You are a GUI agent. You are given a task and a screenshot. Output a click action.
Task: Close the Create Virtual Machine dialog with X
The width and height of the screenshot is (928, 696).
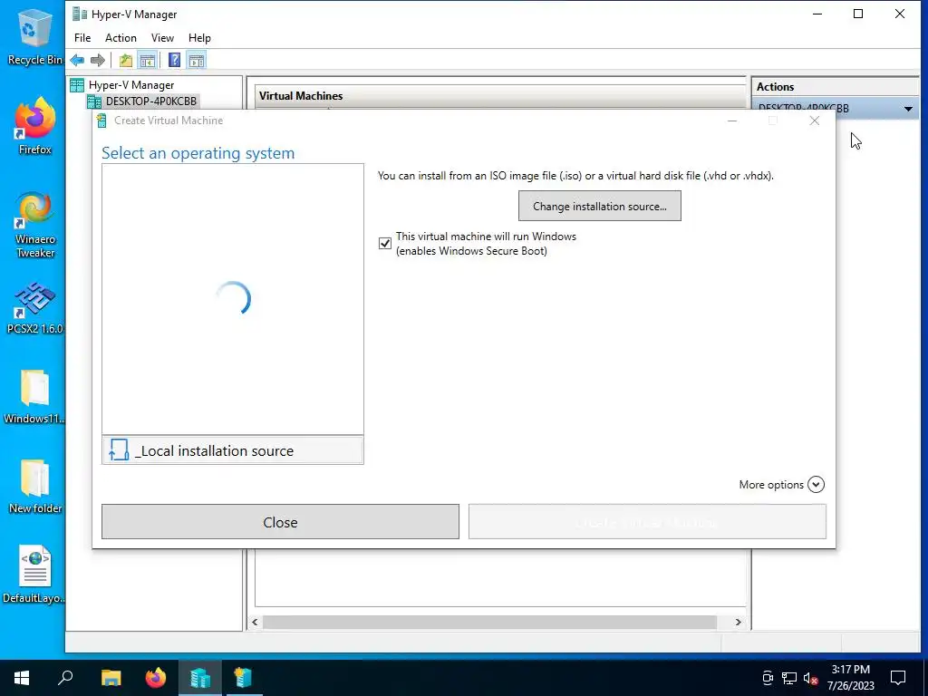(x=815, y=121)
